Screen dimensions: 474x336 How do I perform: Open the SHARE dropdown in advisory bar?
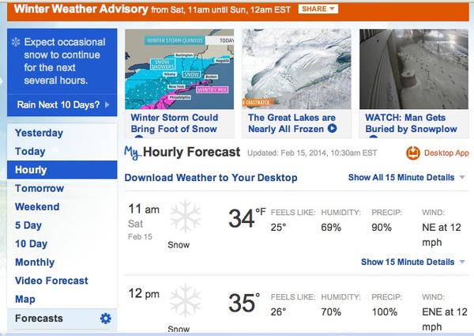318,9
